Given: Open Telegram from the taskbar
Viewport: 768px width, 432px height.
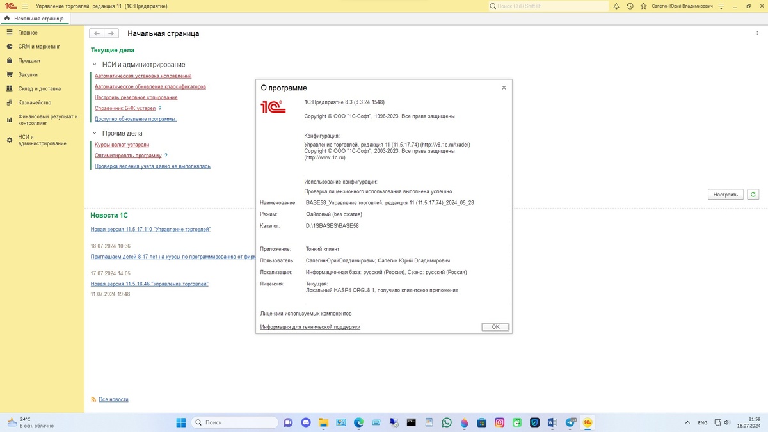Looking at the screenshot, I should coord(570,422).
